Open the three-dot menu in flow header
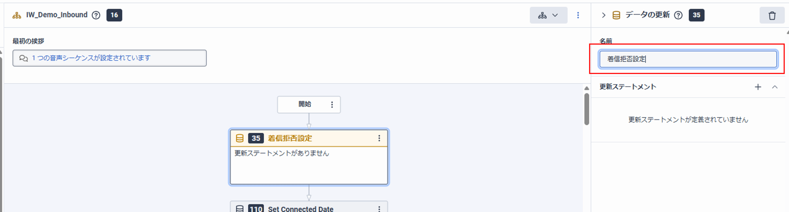The width and height of the screenshot is (789, 212). coord(578,15)
